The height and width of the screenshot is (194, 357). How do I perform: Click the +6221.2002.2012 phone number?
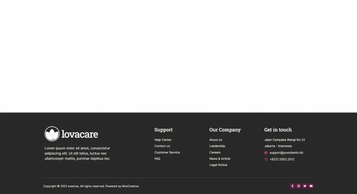(x=282, y=159)
